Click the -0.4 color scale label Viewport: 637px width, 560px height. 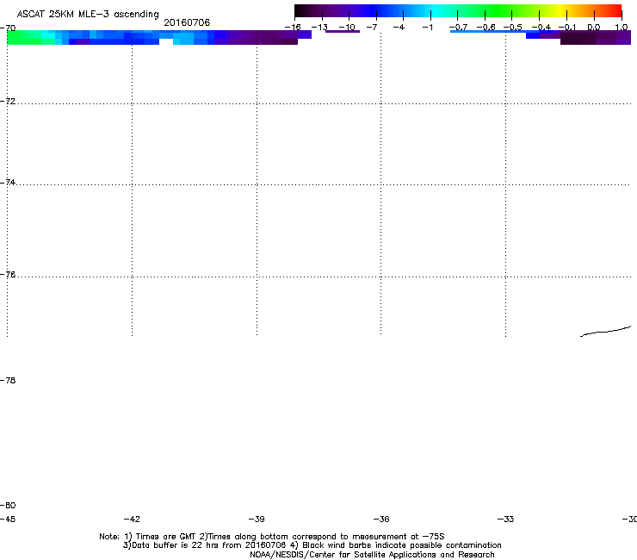(x=541, y=27)
